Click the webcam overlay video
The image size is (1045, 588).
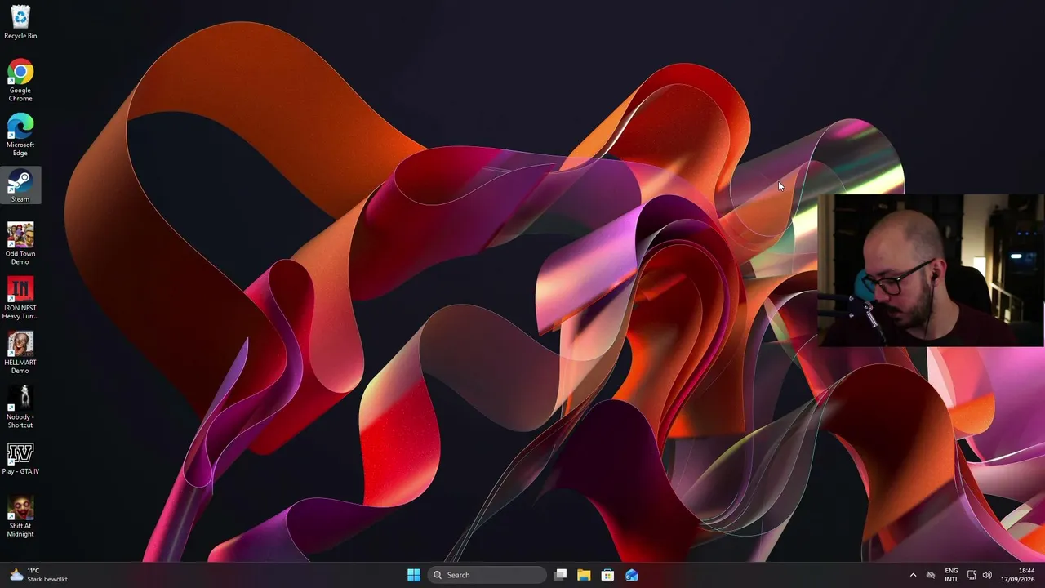pos(931,270)
